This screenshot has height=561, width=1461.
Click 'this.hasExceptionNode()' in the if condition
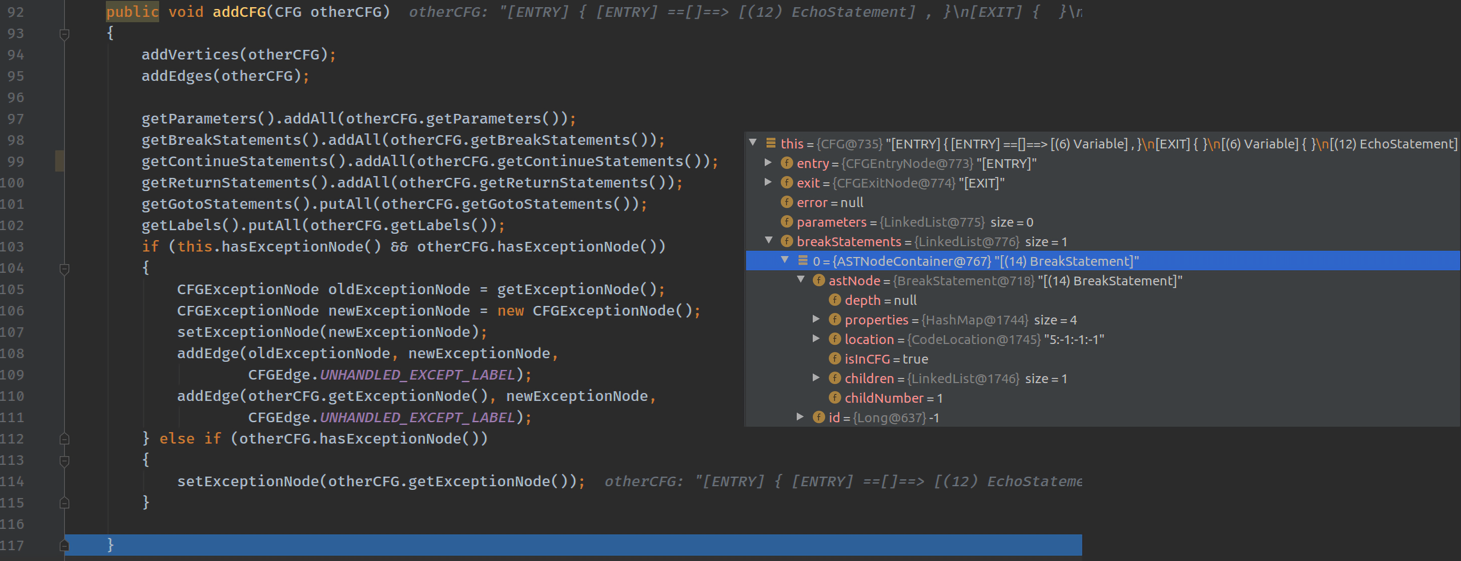click(x=279, y=246)
